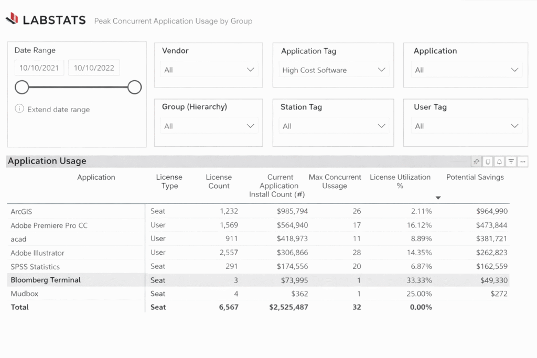
Task: Expand the Group (Hierarchy) dropdown
Action: (x=209, y=126)
